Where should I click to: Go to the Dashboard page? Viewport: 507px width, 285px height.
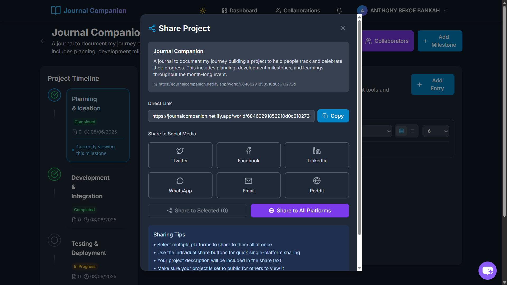pos(239,11)
